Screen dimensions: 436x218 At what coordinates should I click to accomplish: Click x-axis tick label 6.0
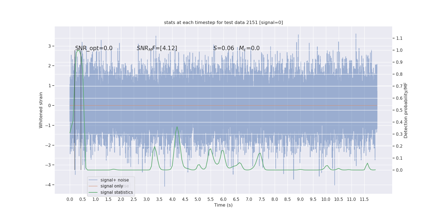223,199
